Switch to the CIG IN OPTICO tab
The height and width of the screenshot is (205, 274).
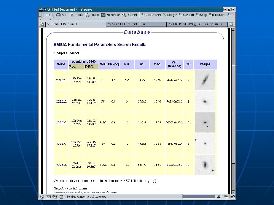[x=197, y=24]
